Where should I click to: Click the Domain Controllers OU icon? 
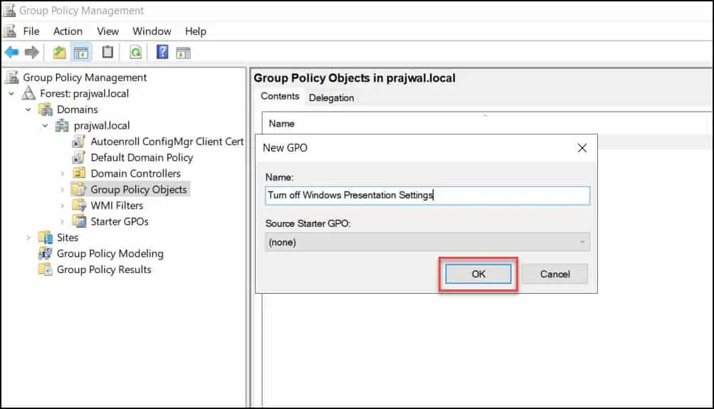pos(79,174)
